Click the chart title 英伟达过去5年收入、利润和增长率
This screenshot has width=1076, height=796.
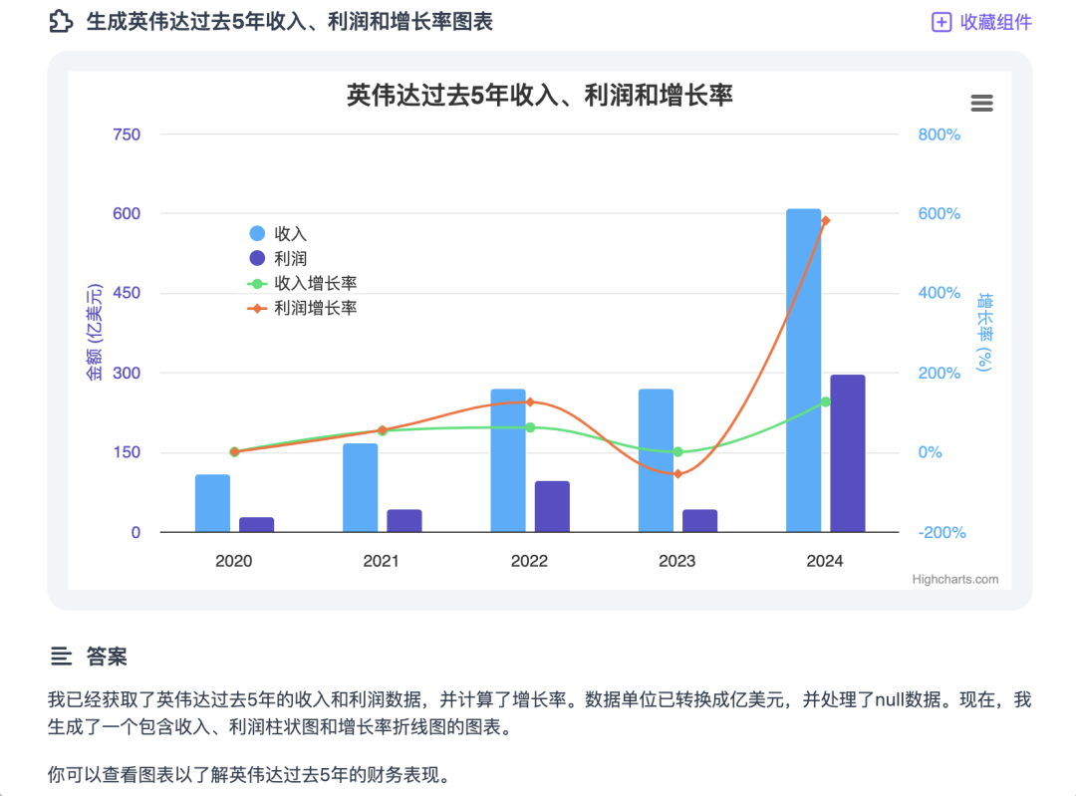click(539, 96)
